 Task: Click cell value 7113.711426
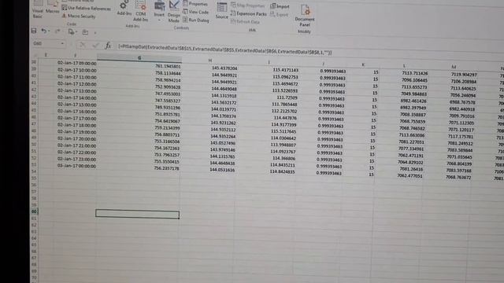pyautogui.click(x=415, y=73)
